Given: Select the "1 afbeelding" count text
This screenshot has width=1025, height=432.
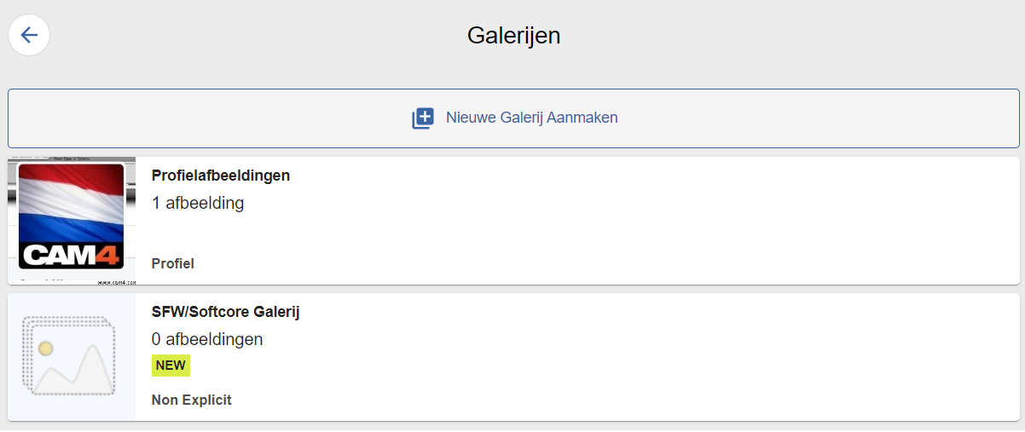Looking at the screenshot, I should click(198, 204).
